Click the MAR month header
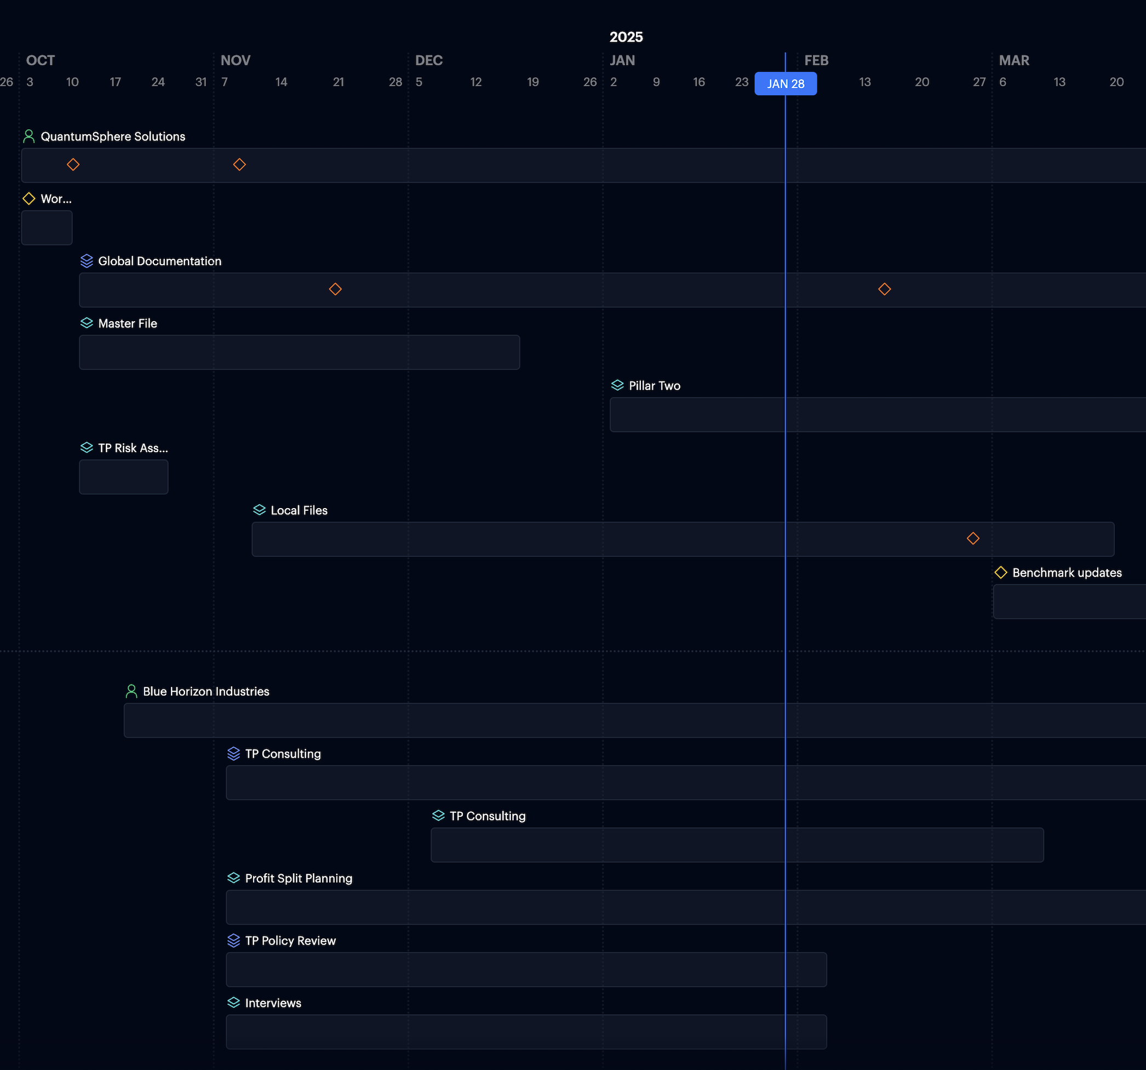1146x1070 pixels. [1014, 60]
